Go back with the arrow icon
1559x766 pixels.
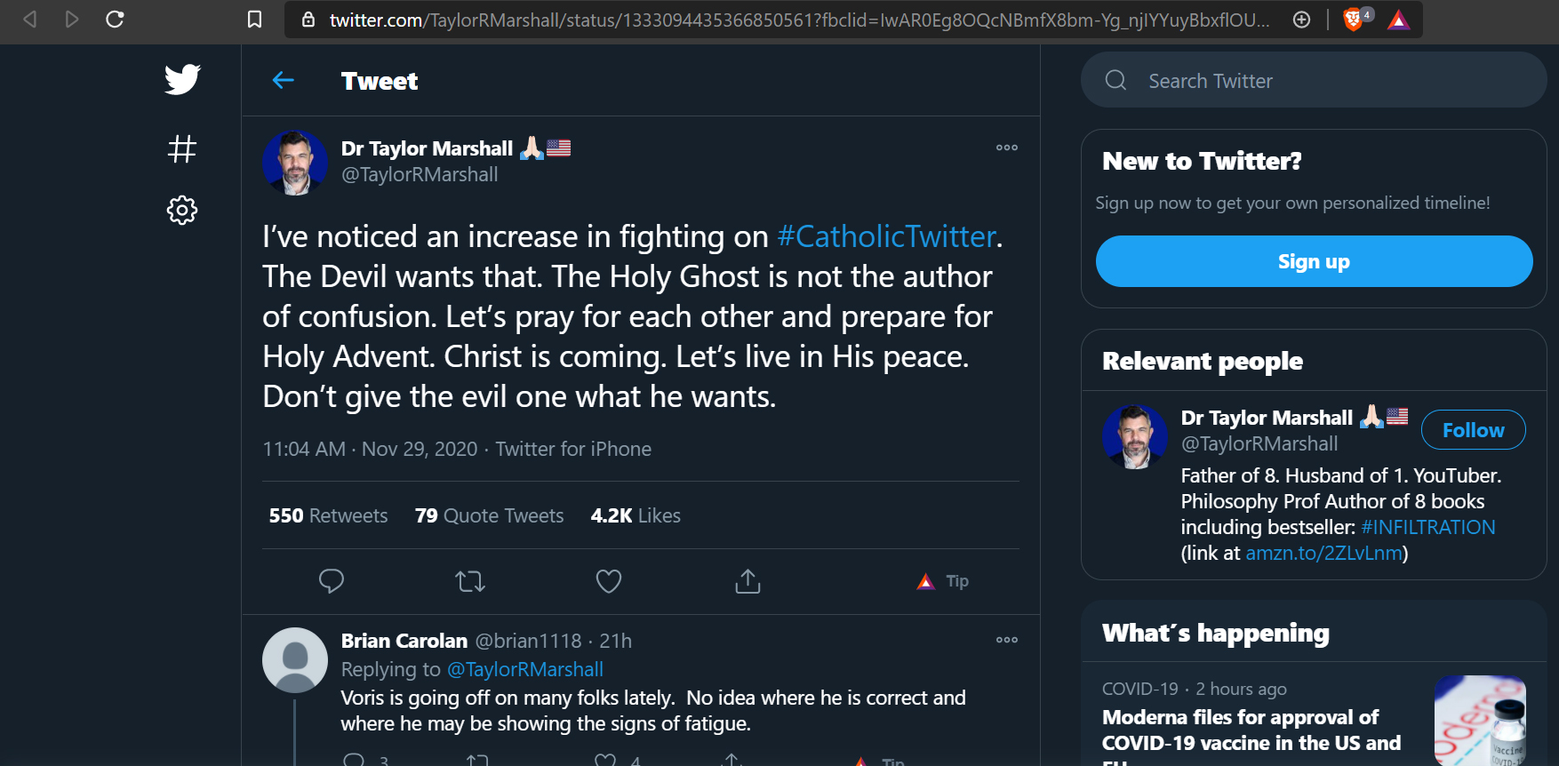(284, 81)
